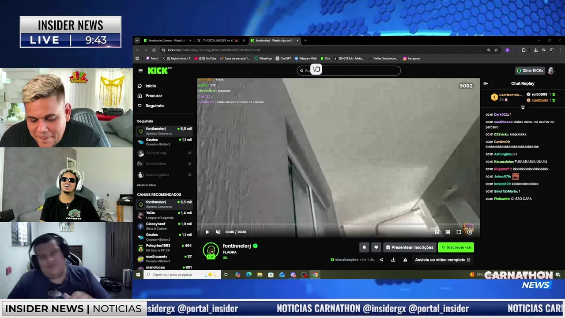Viewport: 565px width, 318px height.
Task: Open the ChatGPT bookmark
Action: tap(283, 58)
